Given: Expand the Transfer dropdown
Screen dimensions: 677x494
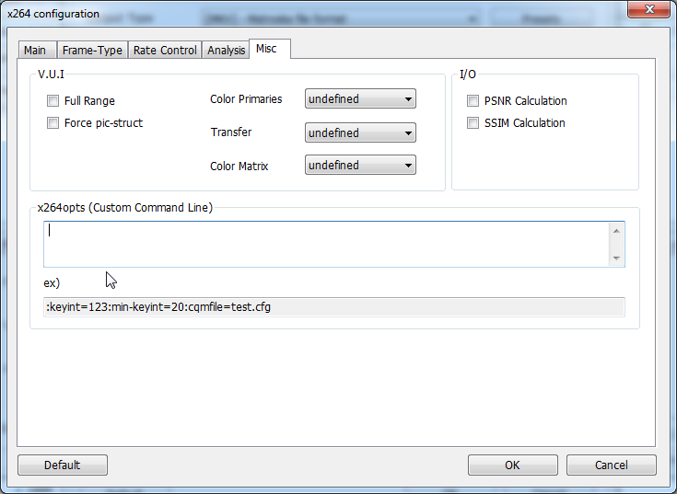Looking at the screenshot, I should 360,132.
